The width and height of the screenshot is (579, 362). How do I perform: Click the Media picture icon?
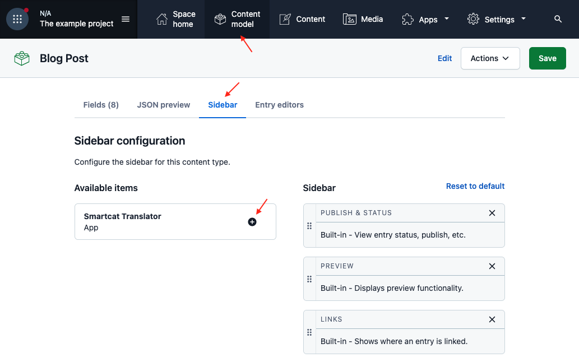pyautogui.click(x=349, y=19)
